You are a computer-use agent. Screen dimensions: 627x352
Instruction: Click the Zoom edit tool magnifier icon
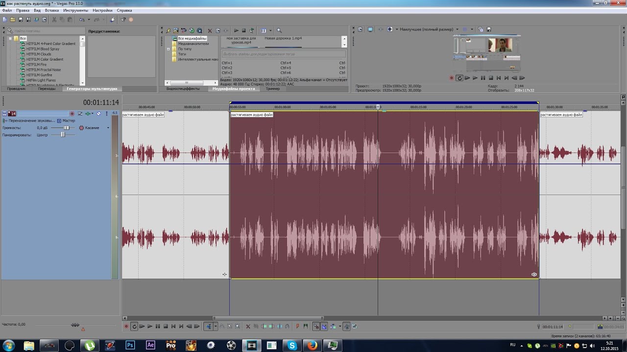(x=237, y=327)
